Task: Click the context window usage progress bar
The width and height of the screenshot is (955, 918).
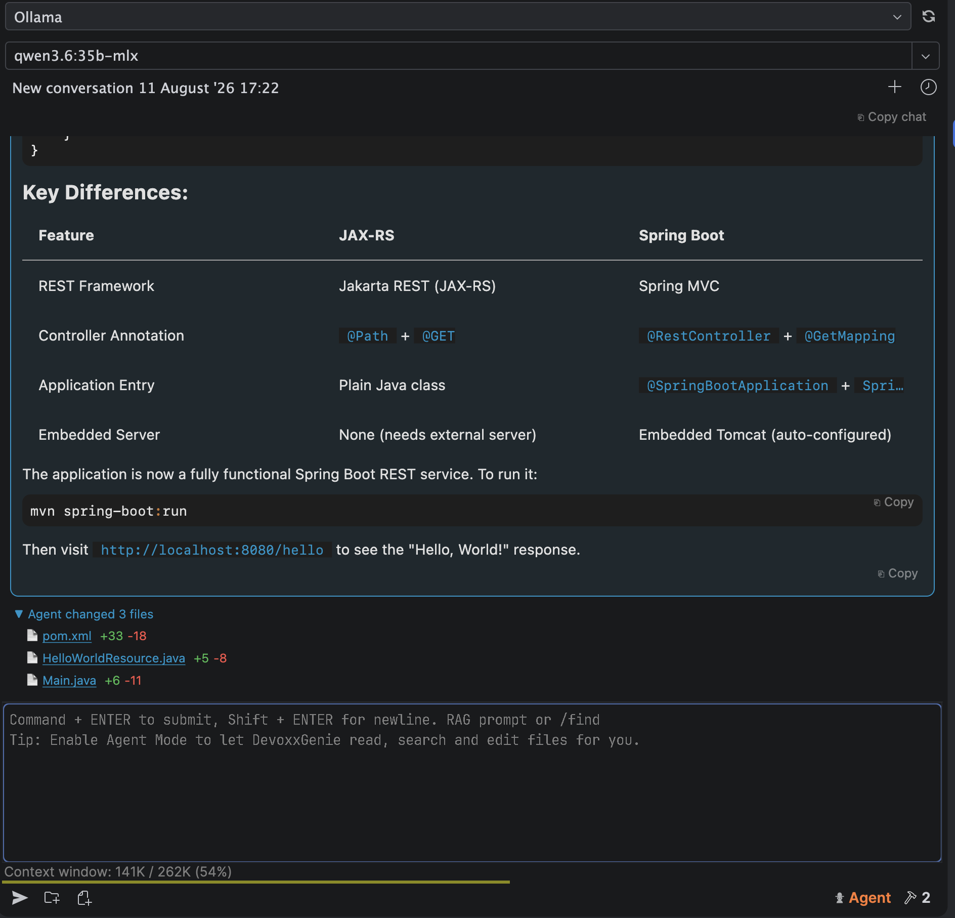Action: pos(256,882)
